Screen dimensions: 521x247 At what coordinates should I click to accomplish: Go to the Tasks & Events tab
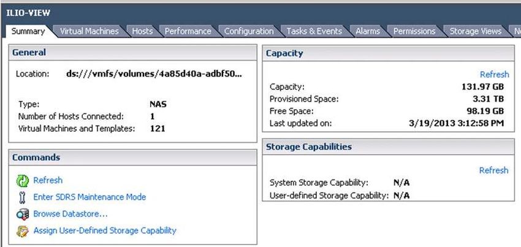coord(314,31)
